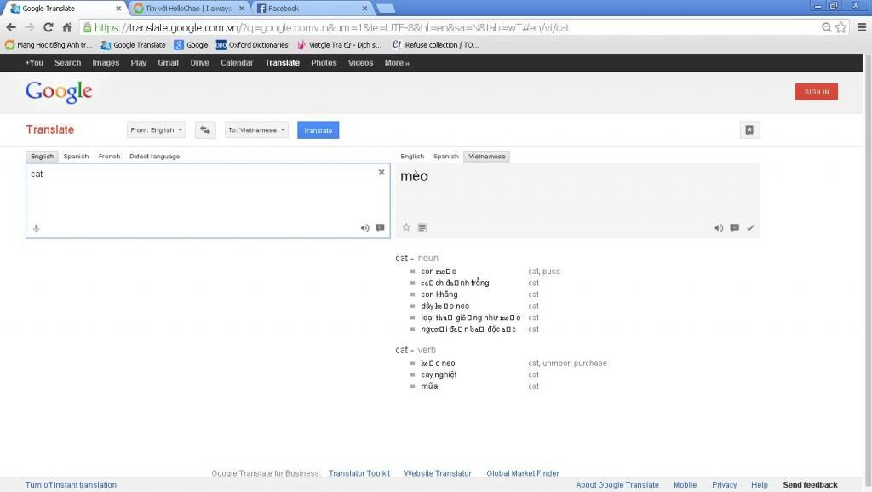The height and width of the screenshot is (492, 872).
Task: Listen to the translation 'mèo'
Action: [x=719, y=228]
